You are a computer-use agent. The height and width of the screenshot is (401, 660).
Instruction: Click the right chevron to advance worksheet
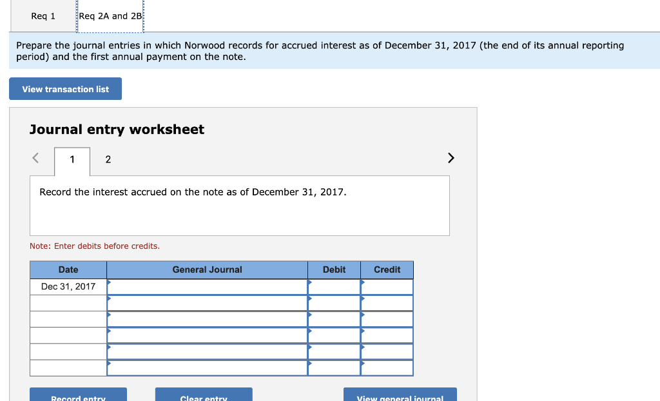(451, 157)
